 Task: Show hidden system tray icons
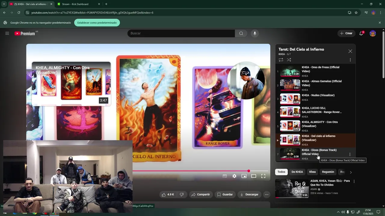(338, 212)
